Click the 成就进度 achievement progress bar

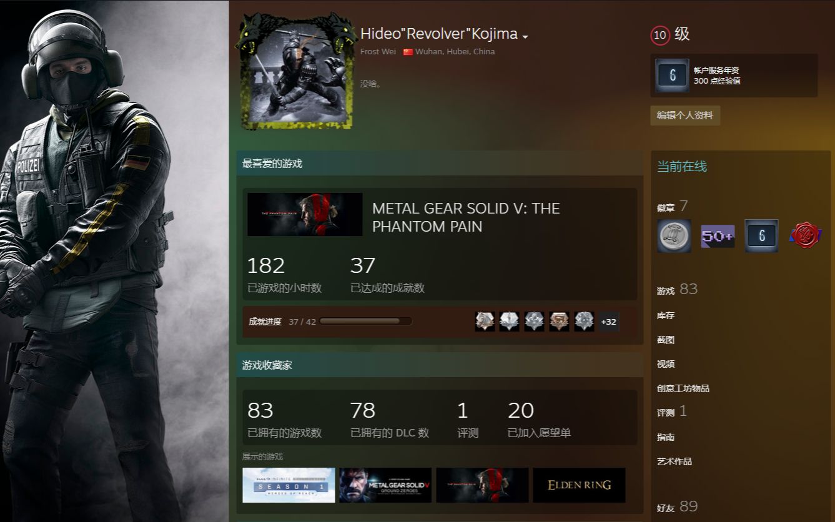365,322
